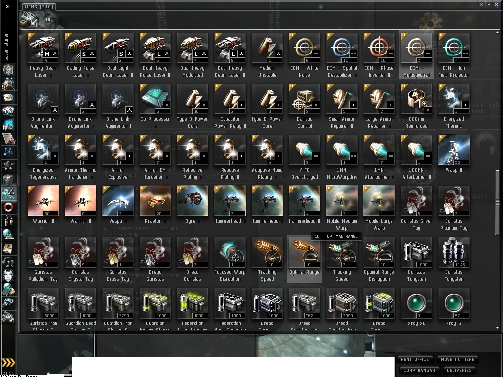
Task: Select the Ballistic Control module
Action: click(304, 106)
